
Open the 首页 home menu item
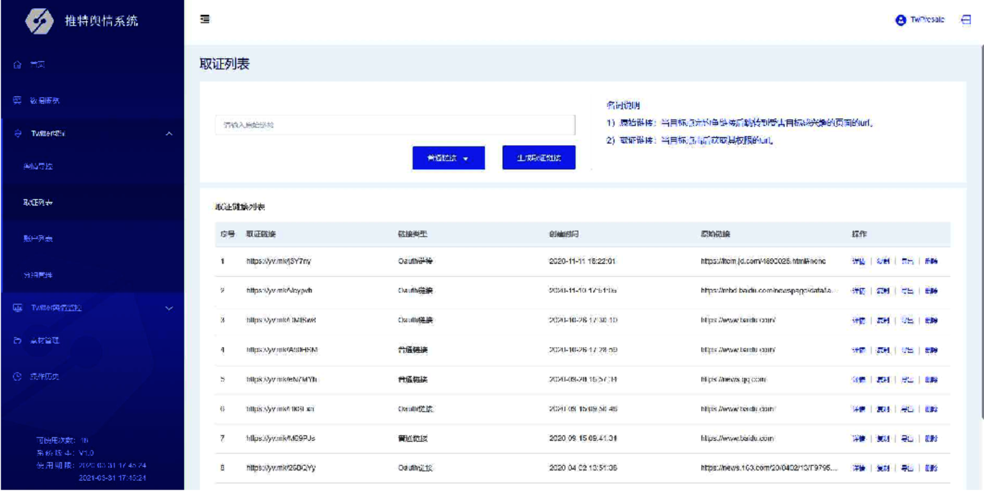(x=38, y=64)
